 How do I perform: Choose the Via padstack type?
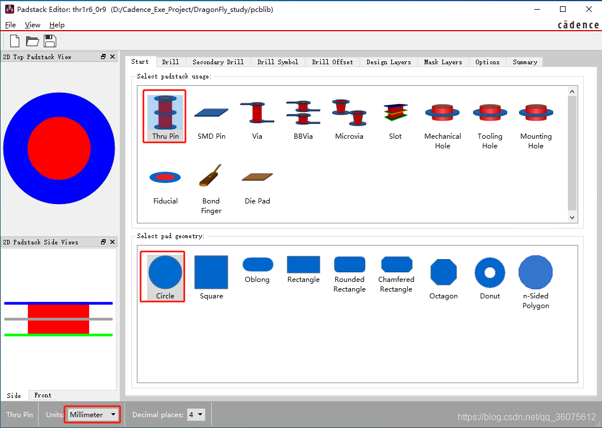tap(257, 118)
